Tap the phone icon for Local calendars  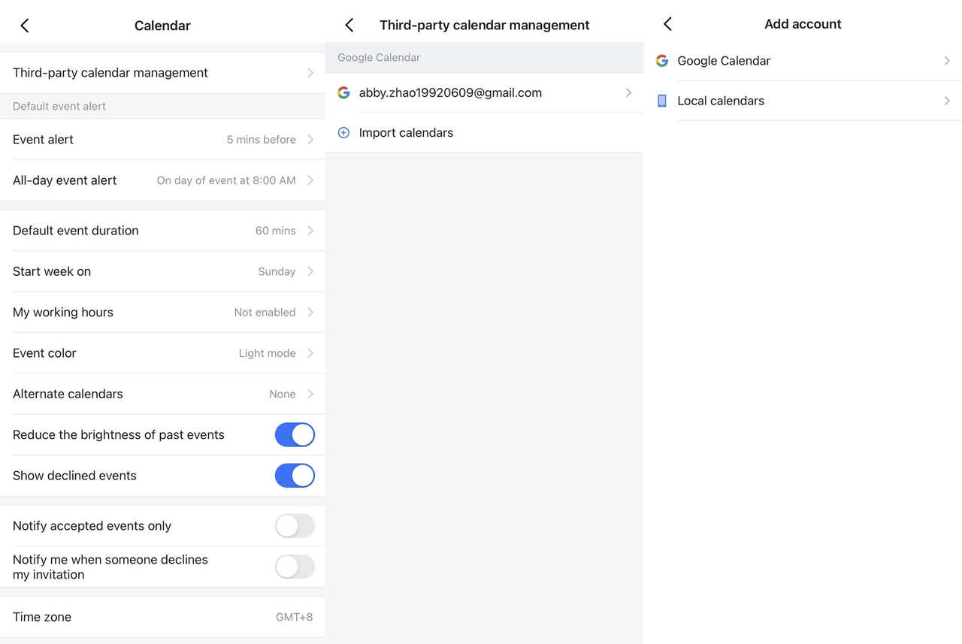[662, 101]
